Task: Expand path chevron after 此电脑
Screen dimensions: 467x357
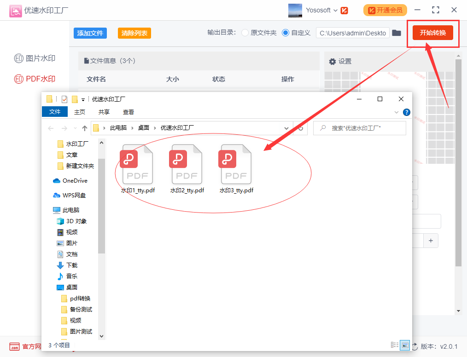Action: click(x=132, y=128)
